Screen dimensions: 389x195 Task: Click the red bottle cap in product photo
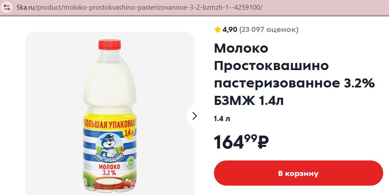click(x=110, y=44)
